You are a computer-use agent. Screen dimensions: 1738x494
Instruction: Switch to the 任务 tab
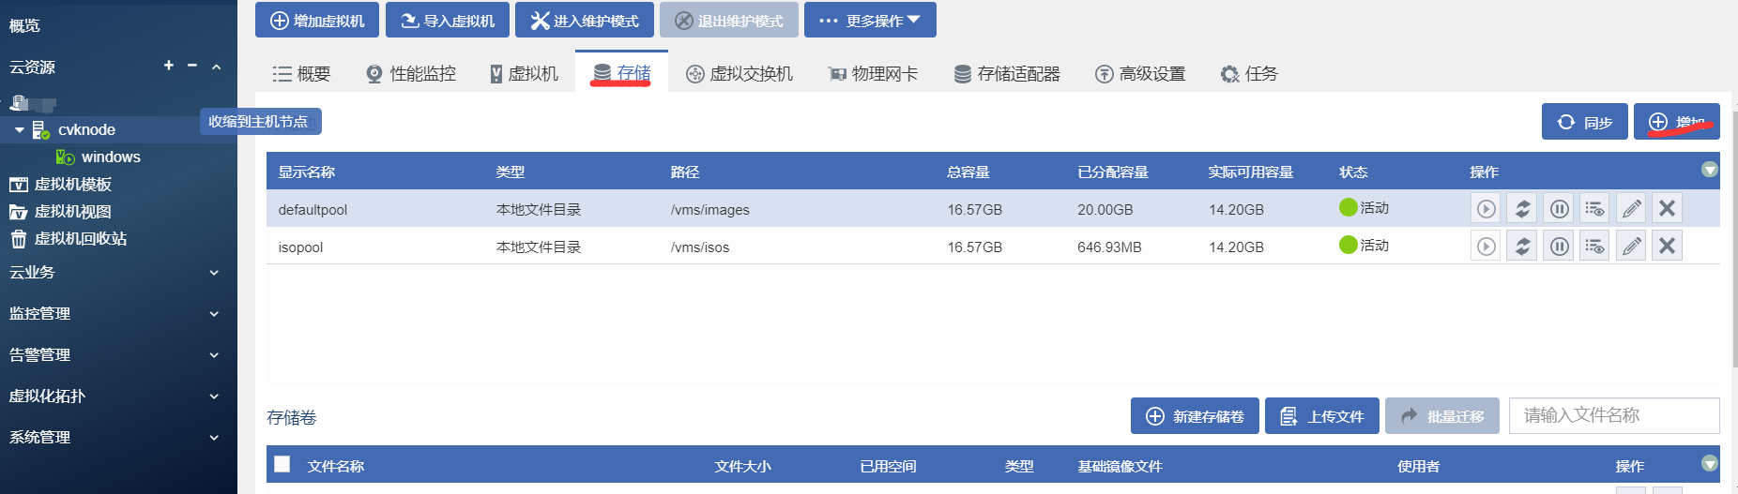pos(1249,73)
